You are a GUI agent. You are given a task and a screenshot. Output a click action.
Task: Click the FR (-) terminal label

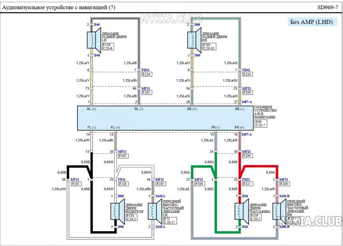pyautogui.click(x=216, y=127)
